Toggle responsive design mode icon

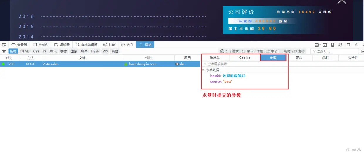(333, 45)
